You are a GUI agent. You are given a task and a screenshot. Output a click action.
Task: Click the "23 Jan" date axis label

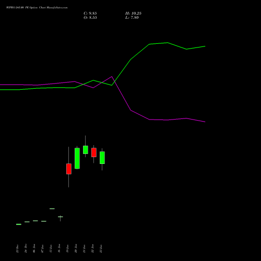tap(101, 248)
